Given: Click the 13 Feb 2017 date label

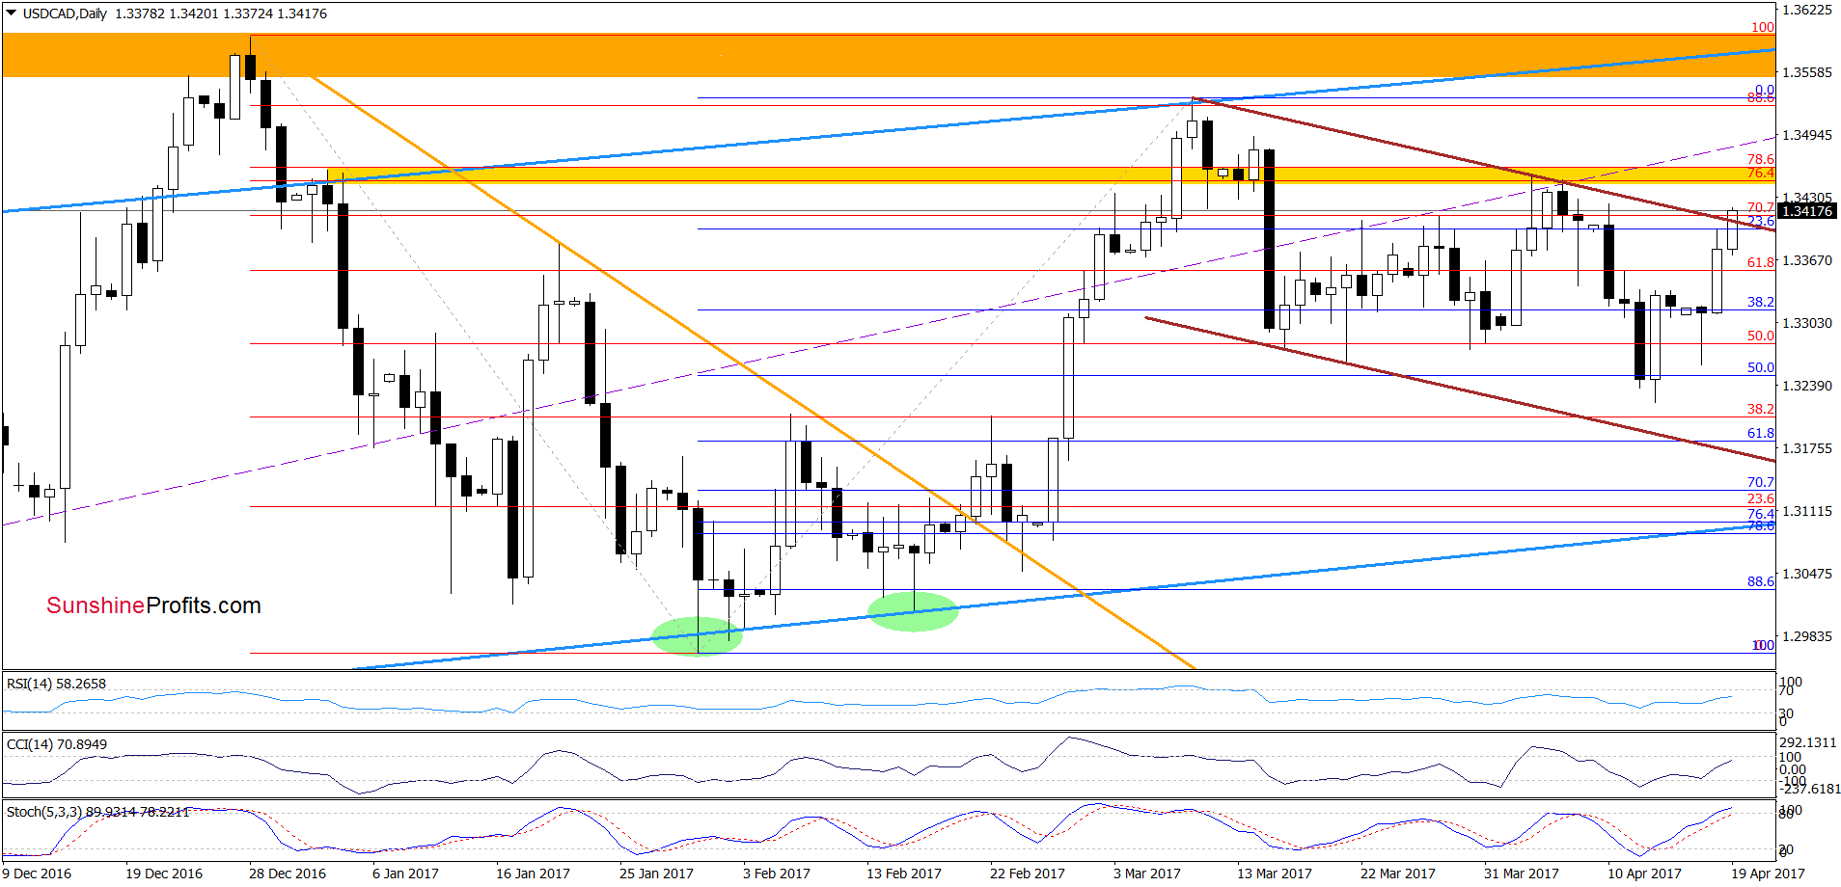Looking at the screenshot, I should 904,874.
